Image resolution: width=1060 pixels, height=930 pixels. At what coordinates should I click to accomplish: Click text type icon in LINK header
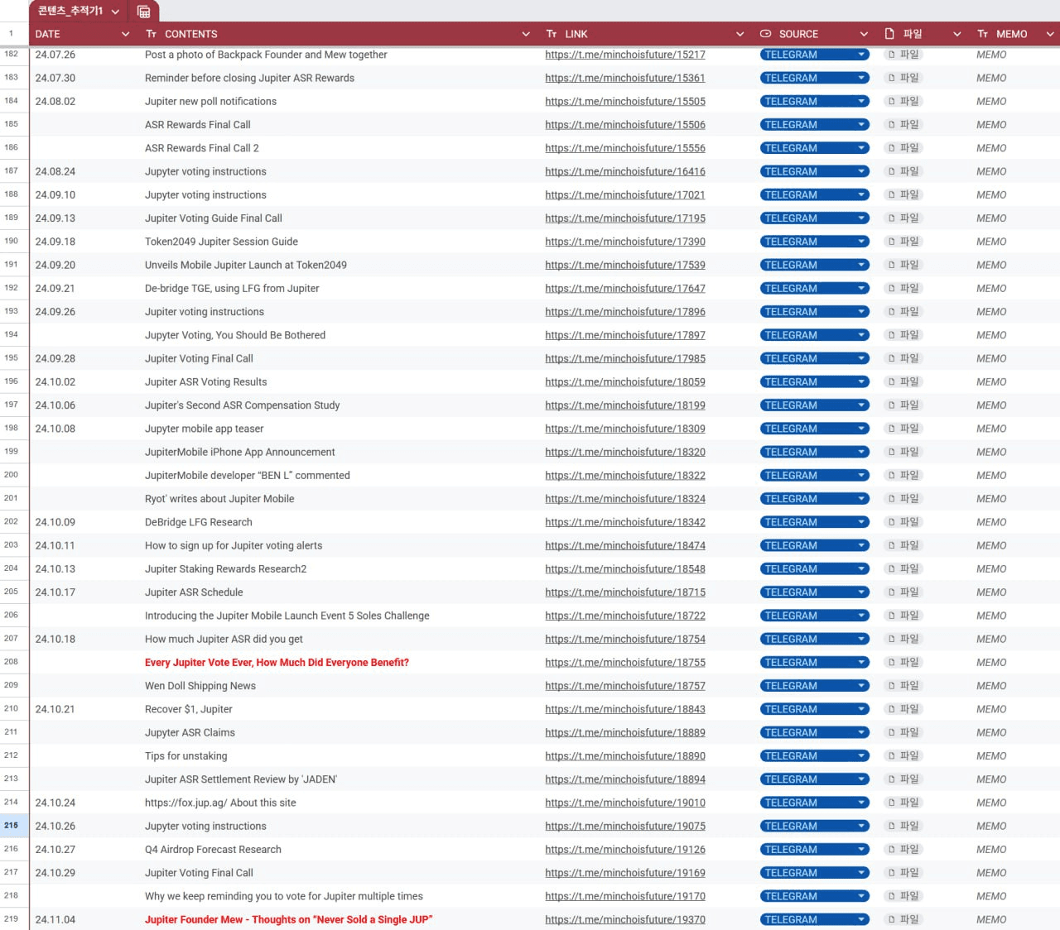(x=552, y=34)
